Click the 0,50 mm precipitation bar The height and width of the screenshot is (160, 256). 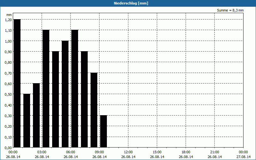pyautogui.click(x=27, y=121)
